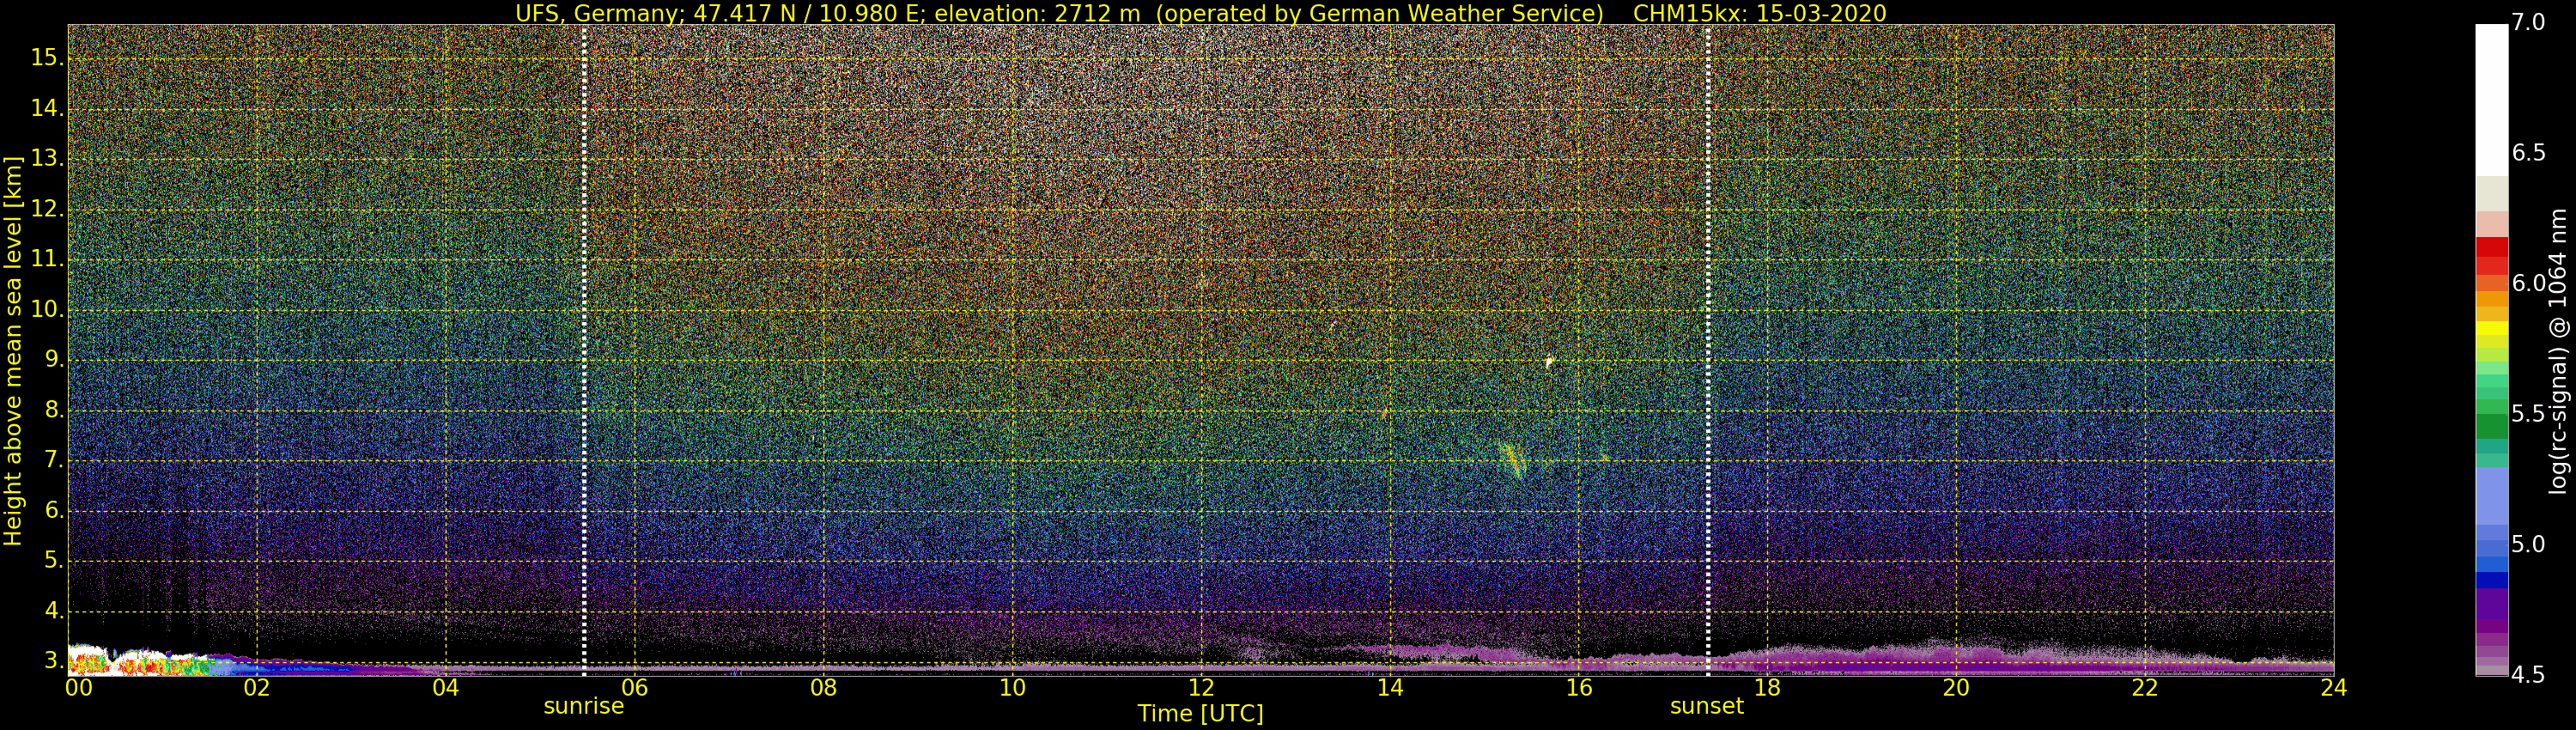The height and width of the screenshot is (730, 2576).
Task: Click the y-axis height label '13.'
Action: (x=47, y=159)
